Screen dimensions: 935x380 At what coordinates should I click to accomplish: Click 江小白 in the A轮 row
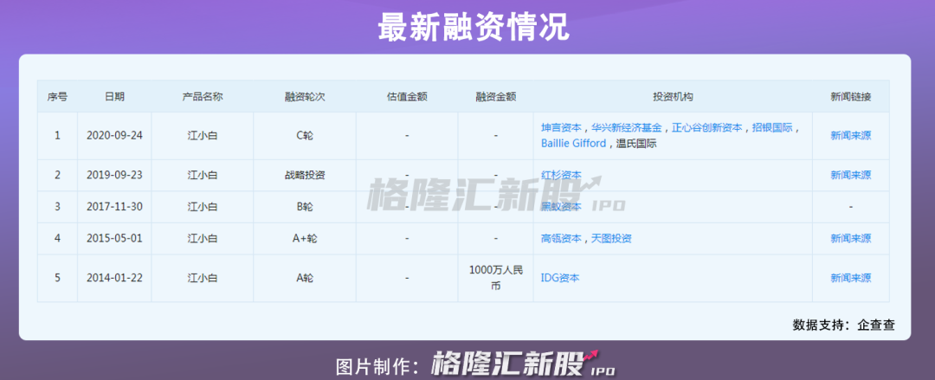pyautogui.click(x=202, y=278)
